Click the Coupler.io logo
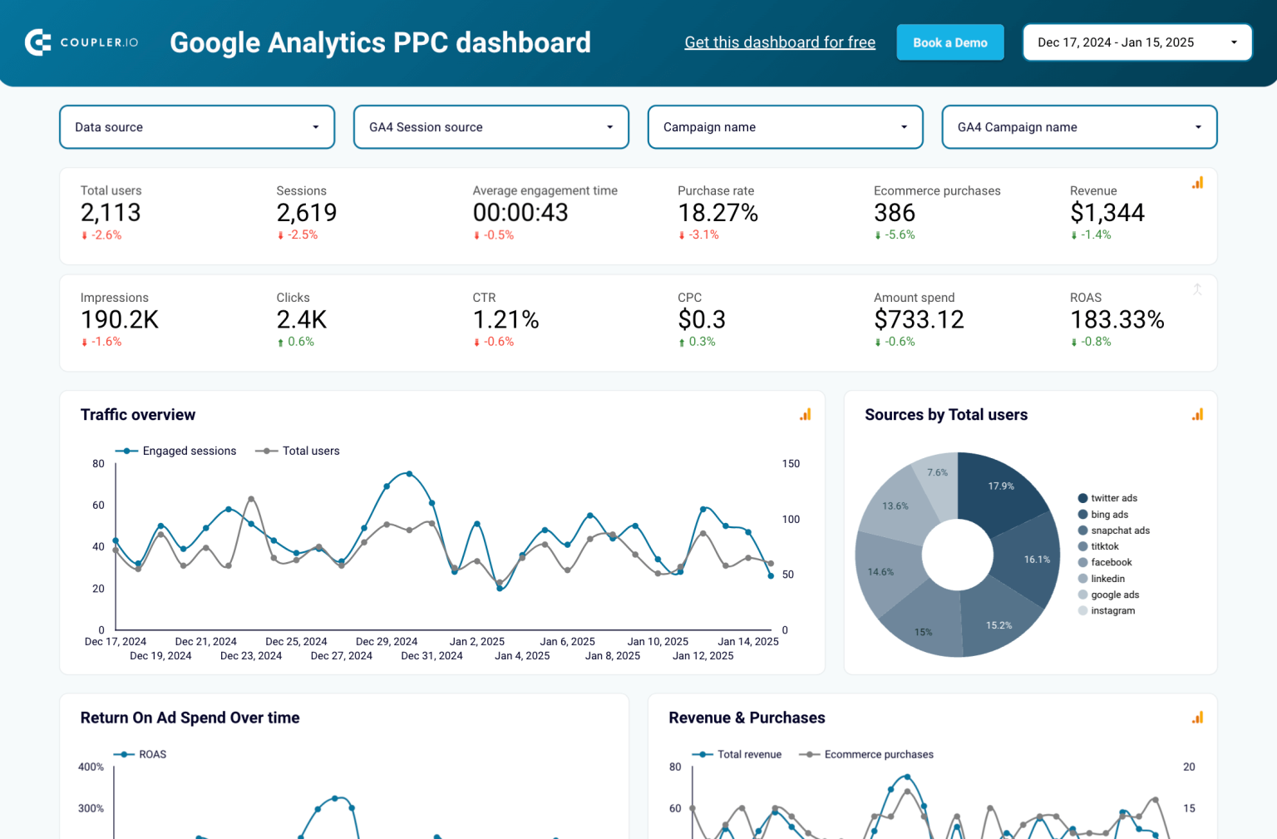 (x=81, y=42)
